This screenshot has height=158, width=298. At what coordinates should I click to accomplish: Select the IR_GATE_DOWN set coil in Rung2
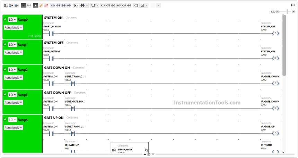coord(275,83)
